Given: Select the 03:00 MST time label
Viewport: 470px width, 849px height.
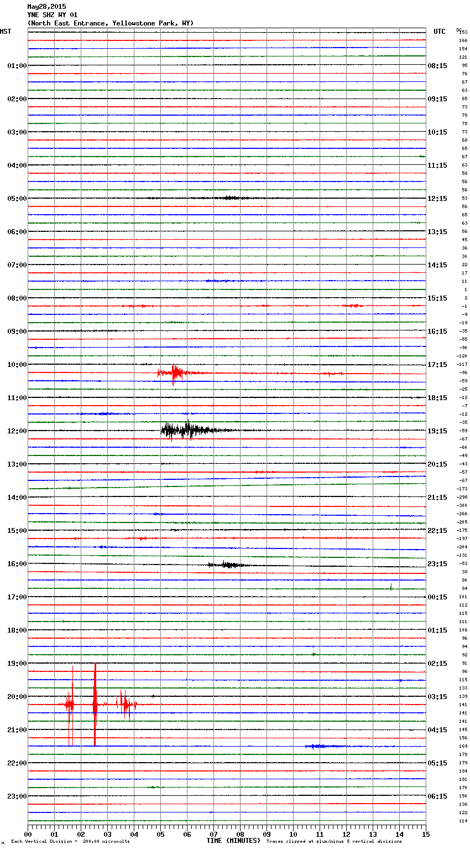Looking at the screenshot, I should click(17, 132).
